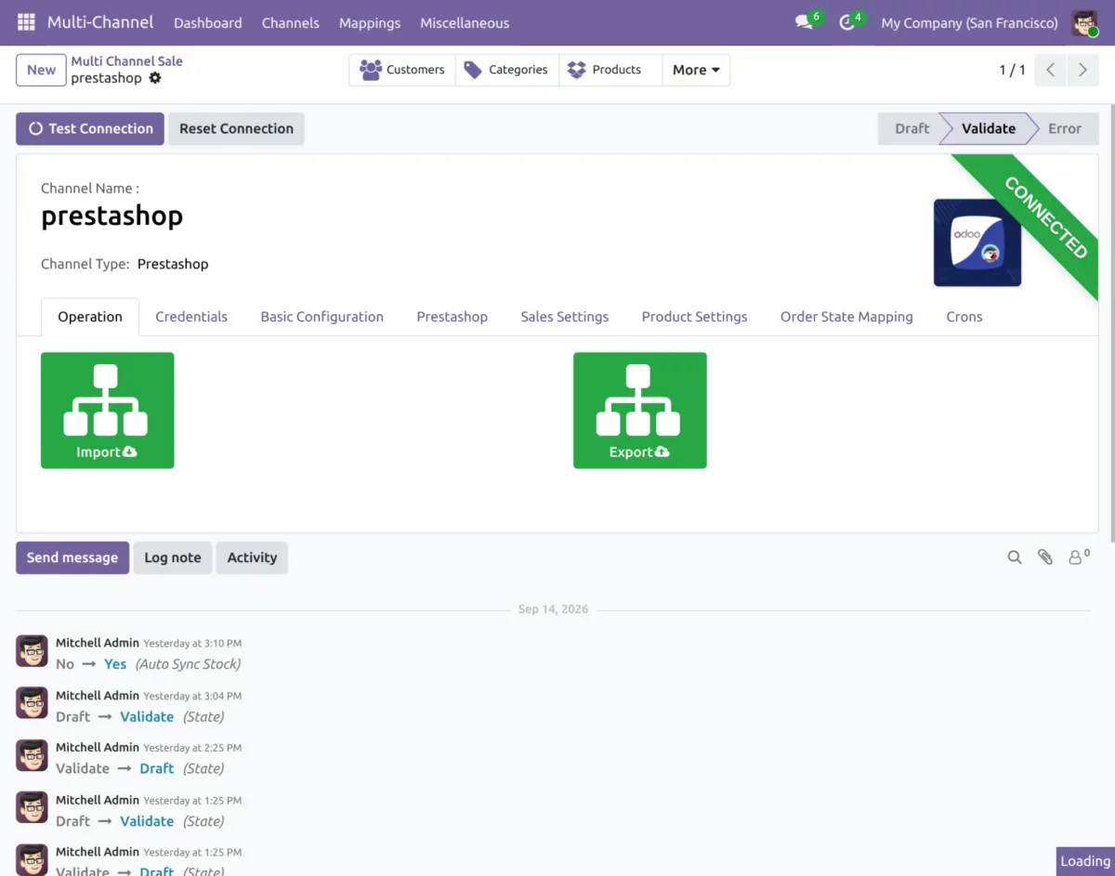
Task: Click the followers person icon
Action: point(1079,556)
